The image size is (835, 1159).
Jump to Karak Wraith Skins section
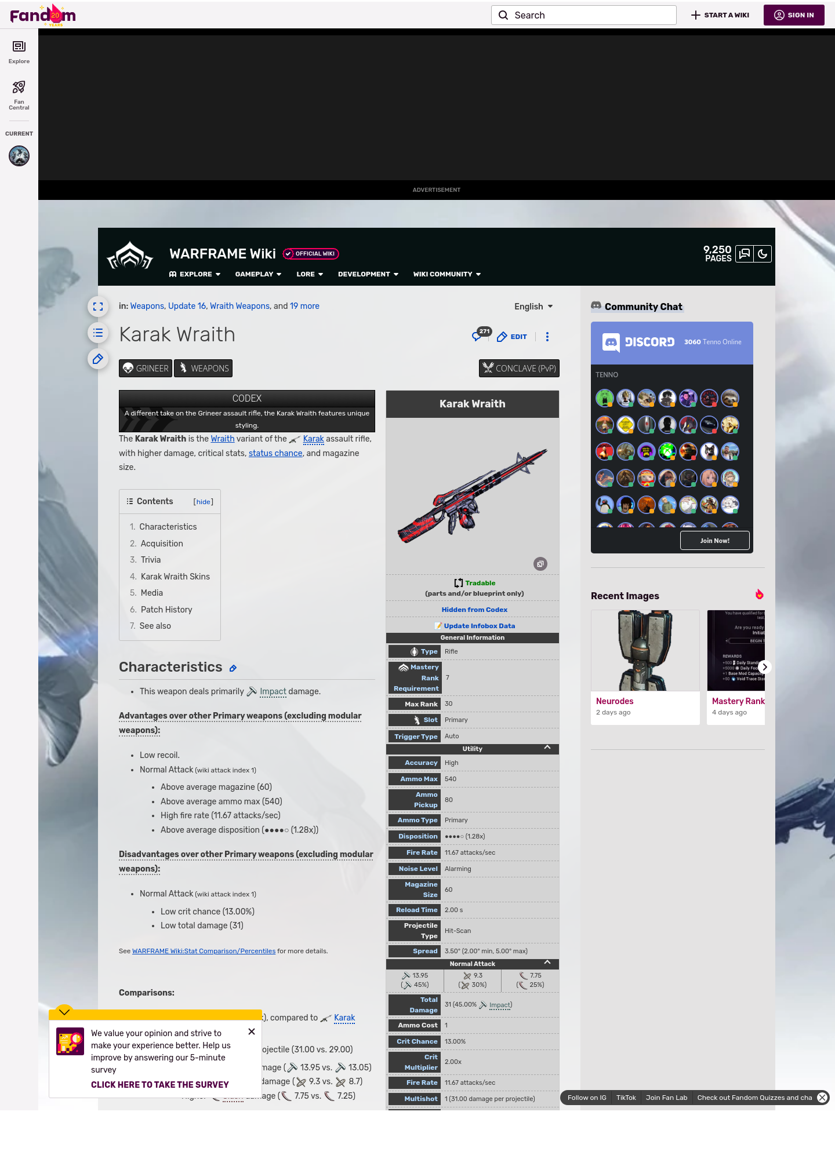pos(175,577)
